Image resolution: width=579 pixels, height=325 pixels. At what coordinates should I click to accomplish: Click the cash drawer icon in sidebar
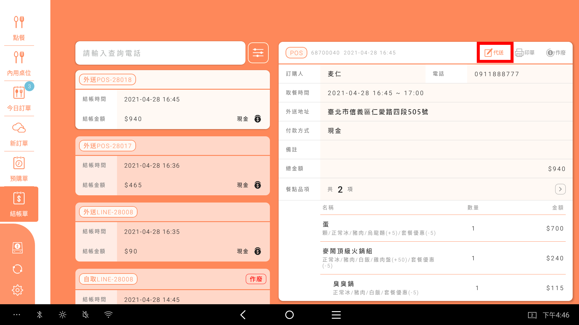(x=17, y=248)
